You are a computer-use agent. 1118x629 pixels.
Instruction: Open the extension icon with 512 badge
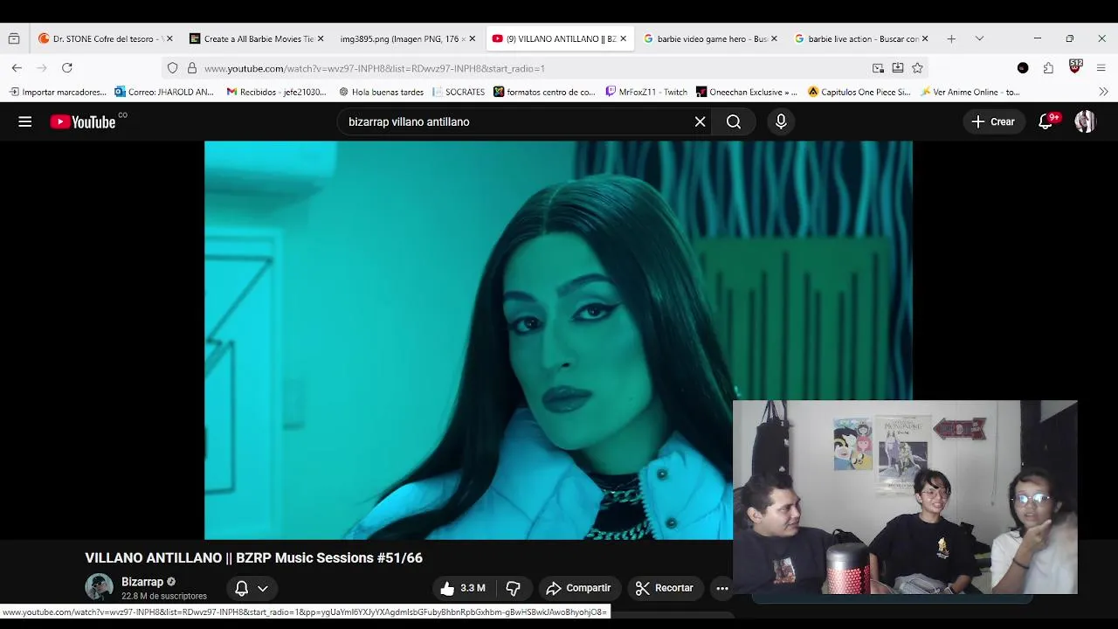[1075, 67]
